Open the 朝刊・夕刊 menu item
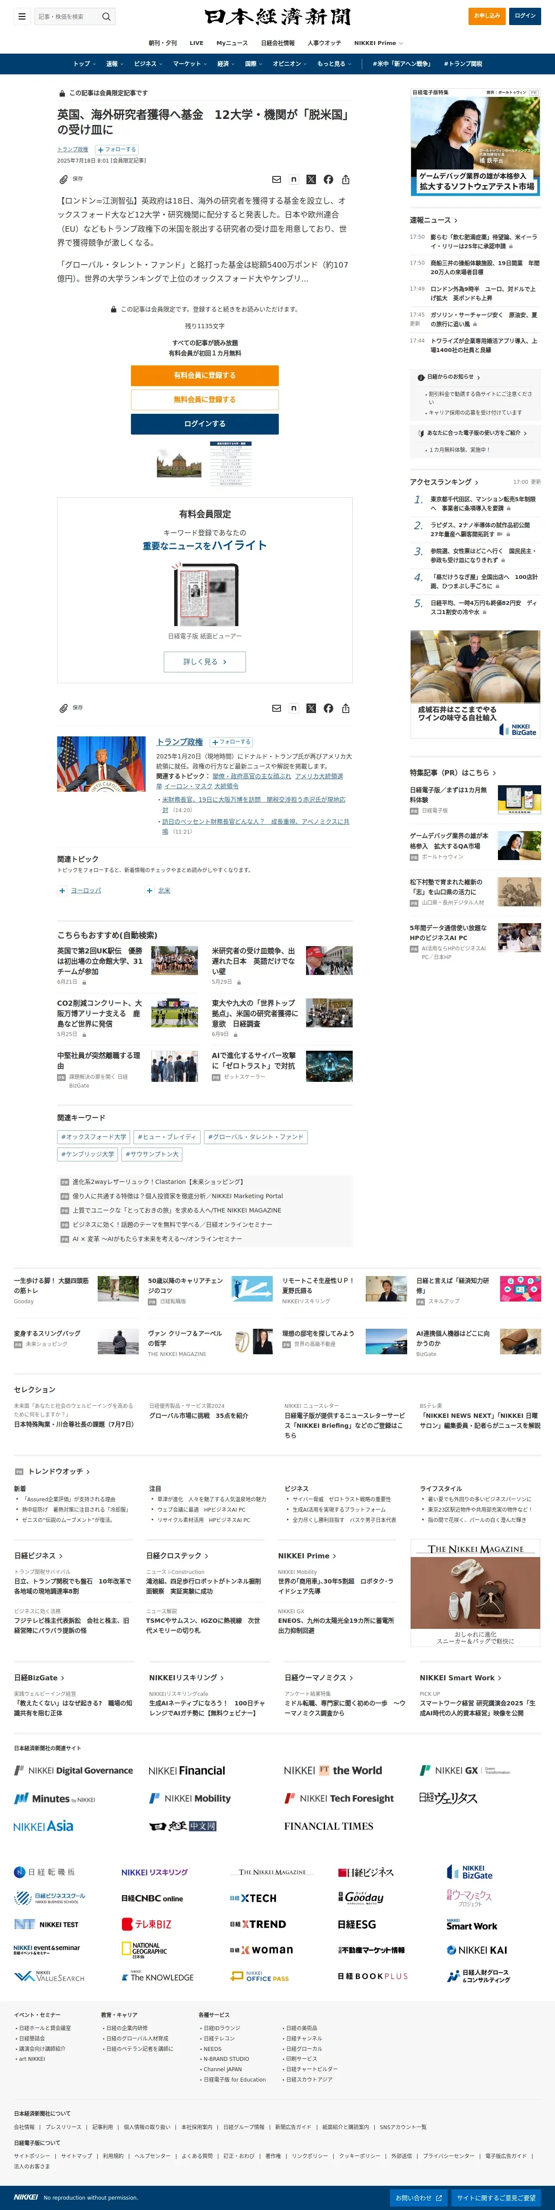Viewport: 555px width, 2210px height. point(163,43)
